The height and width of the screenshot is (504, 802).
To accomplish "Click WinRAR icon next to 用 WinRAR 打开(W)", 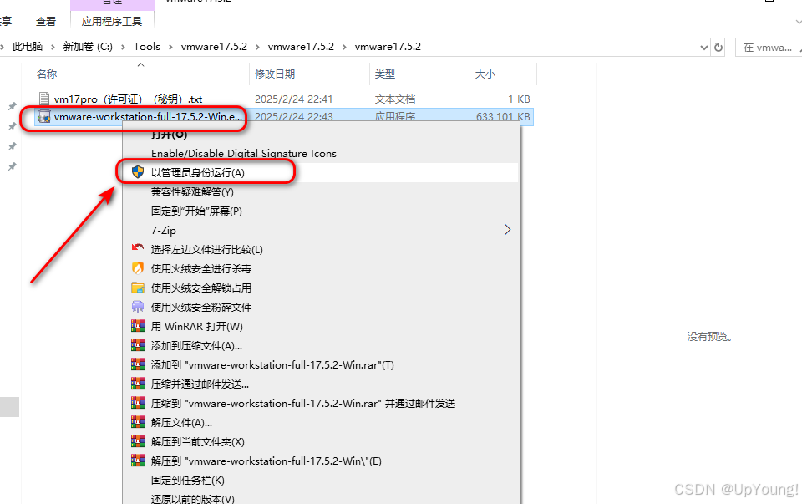I will 138,326.
